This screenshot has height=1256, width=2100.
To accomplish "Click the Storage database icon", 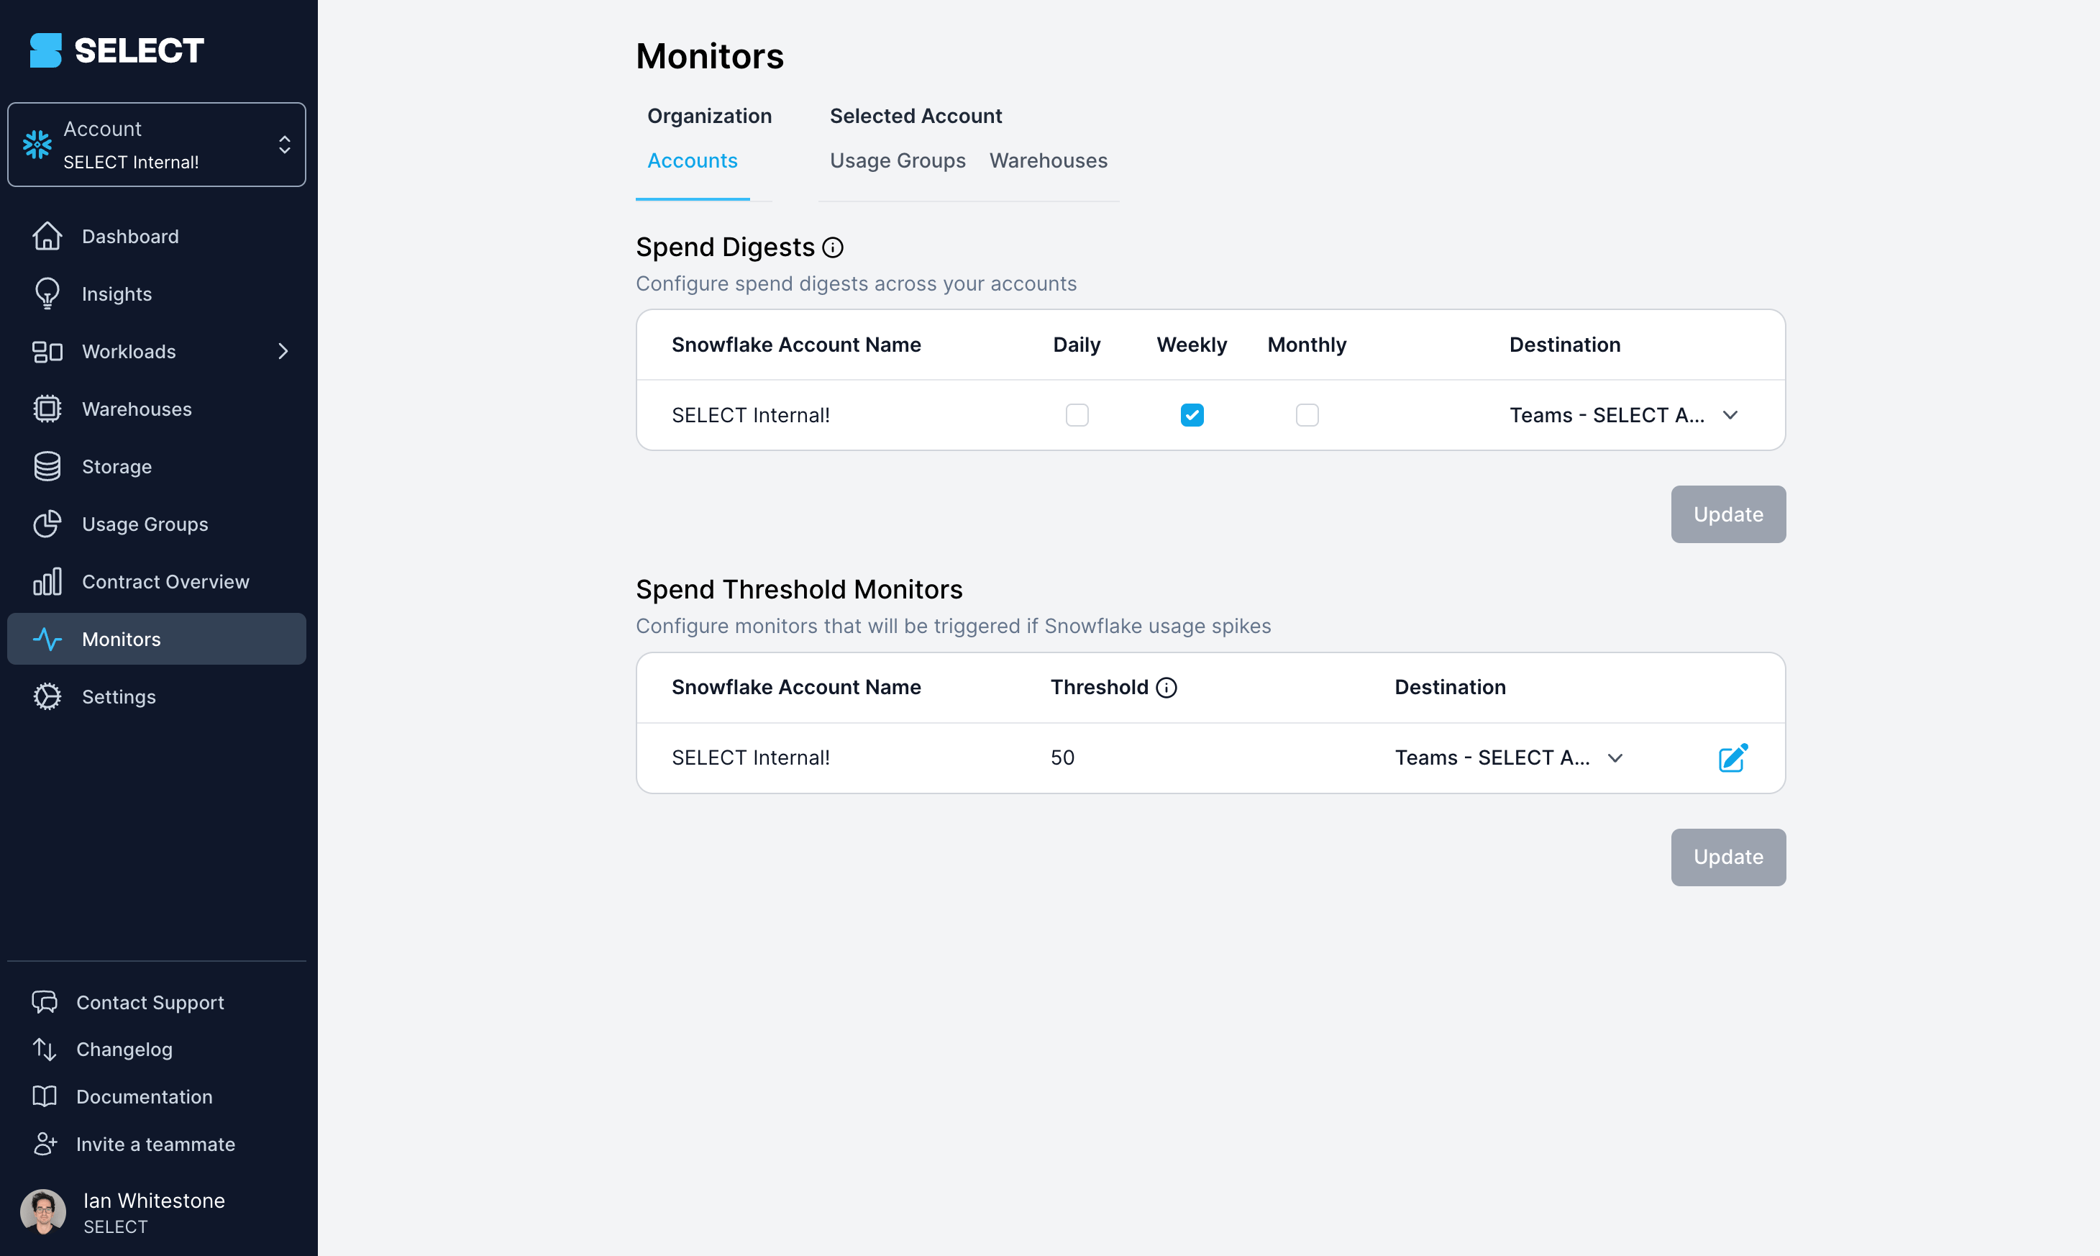I will [x=47, y=466].
